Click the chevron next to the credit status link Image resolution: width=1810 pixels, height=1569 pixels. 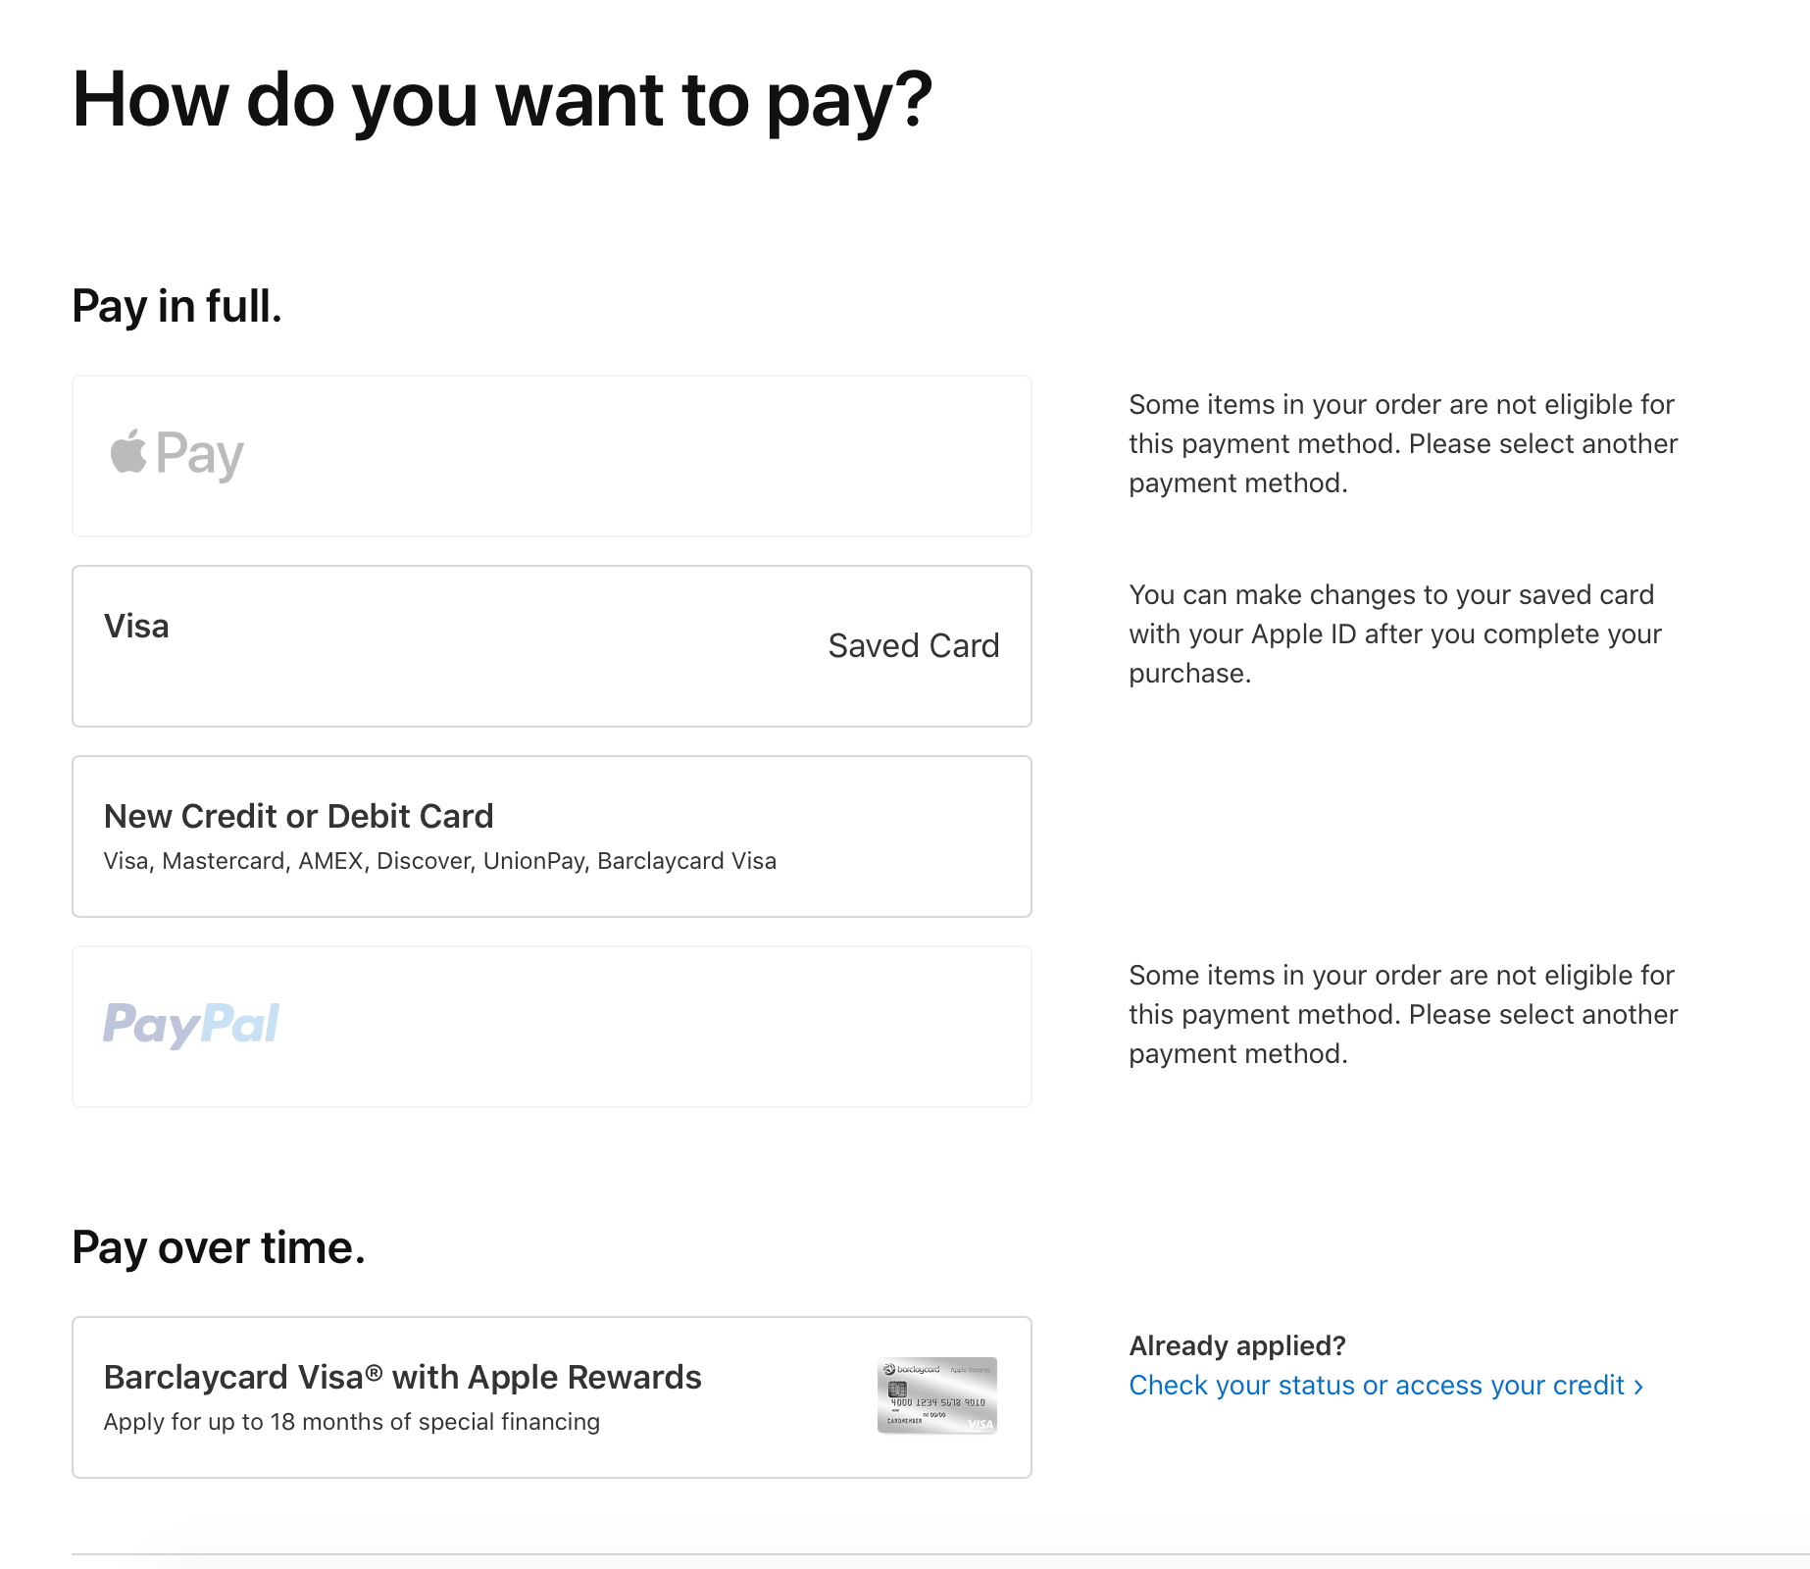pos(1639,1386)
